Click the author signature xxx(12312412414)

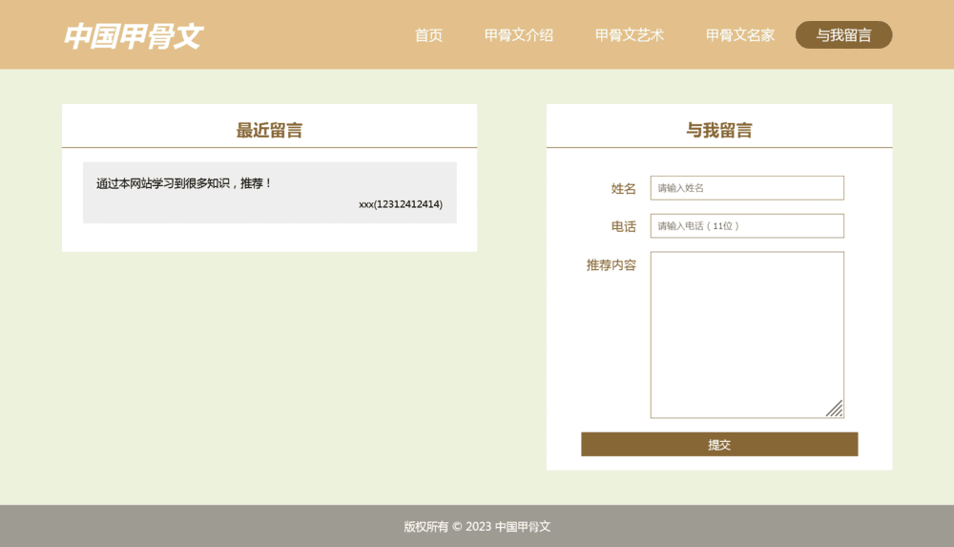pyautogui.click(x=400, y=204)
